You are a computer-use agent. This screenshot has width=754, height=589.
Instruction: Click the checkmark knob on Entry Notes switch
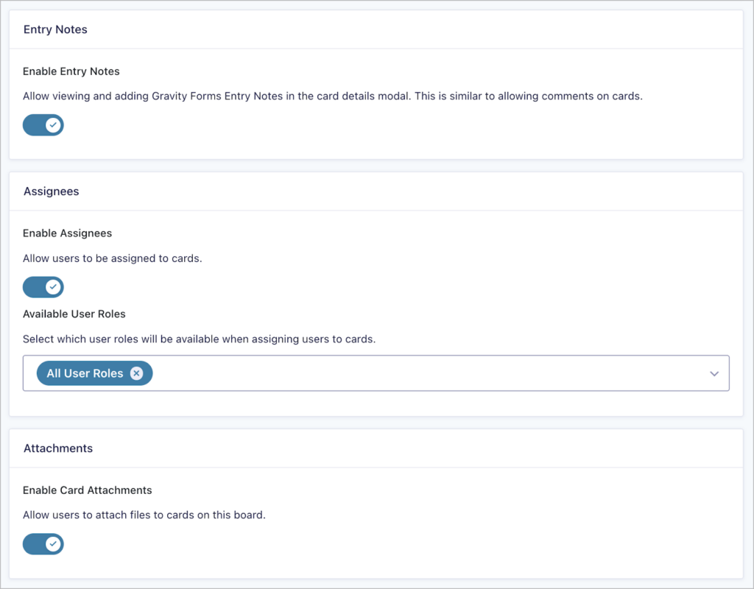click(53, 125)
